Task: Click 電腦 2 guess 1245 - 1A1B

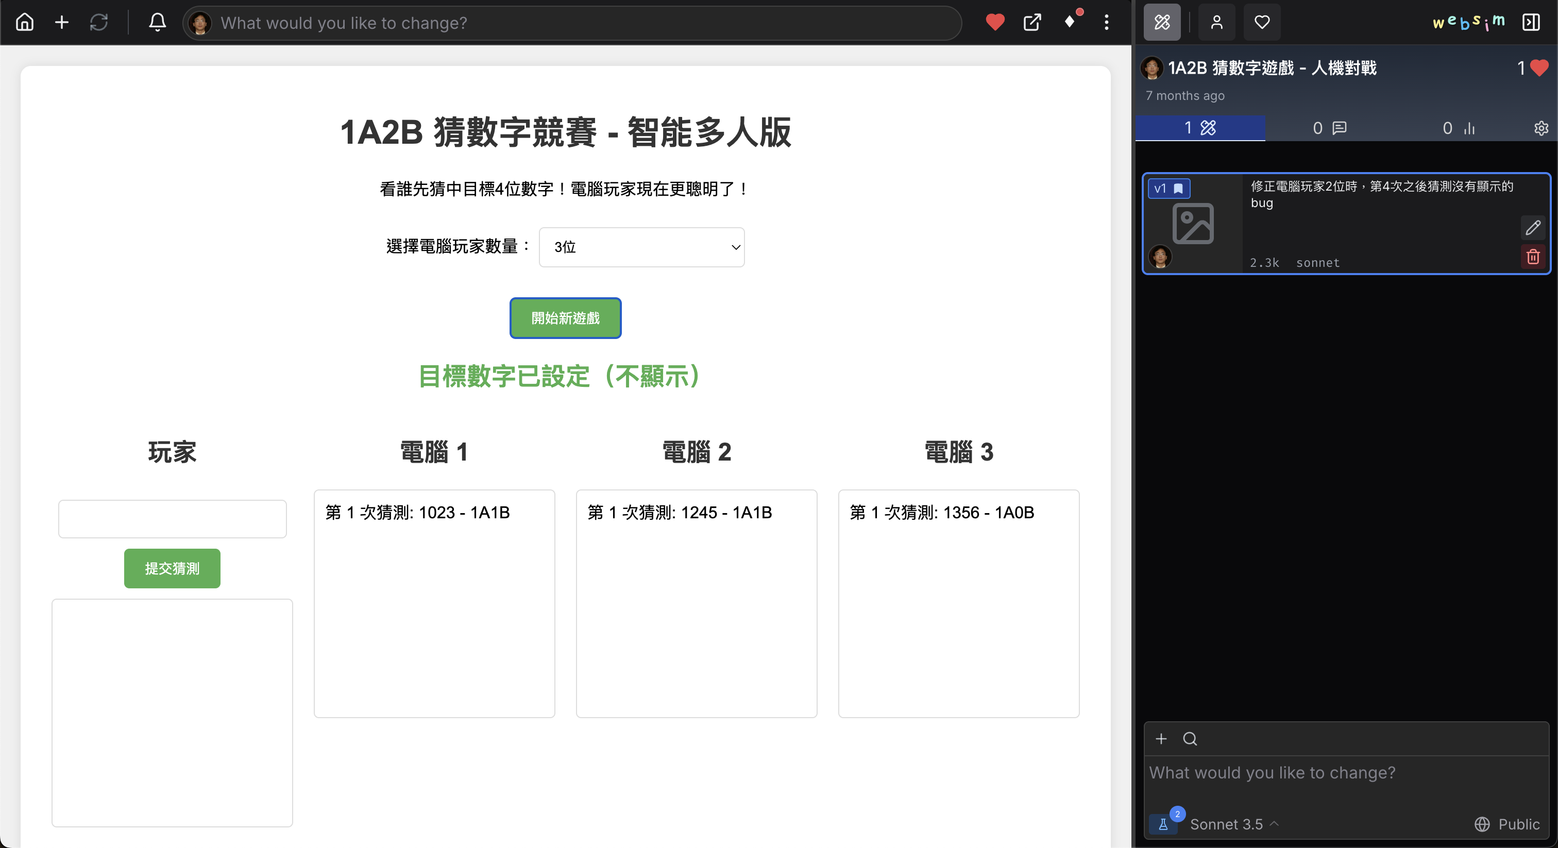Action: [x=680, y=513]
